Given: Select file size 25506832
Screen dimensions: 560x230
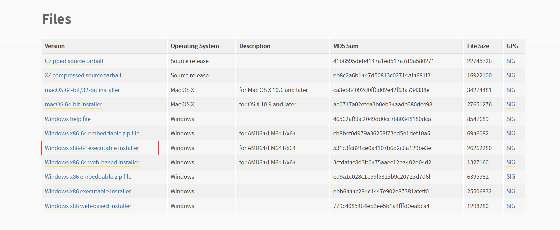Looking at the screenshot, I should click(479, 191).
